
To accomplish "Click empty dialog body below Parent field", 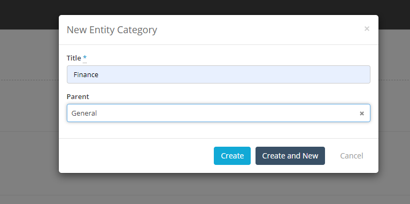I will pos(218,130).
